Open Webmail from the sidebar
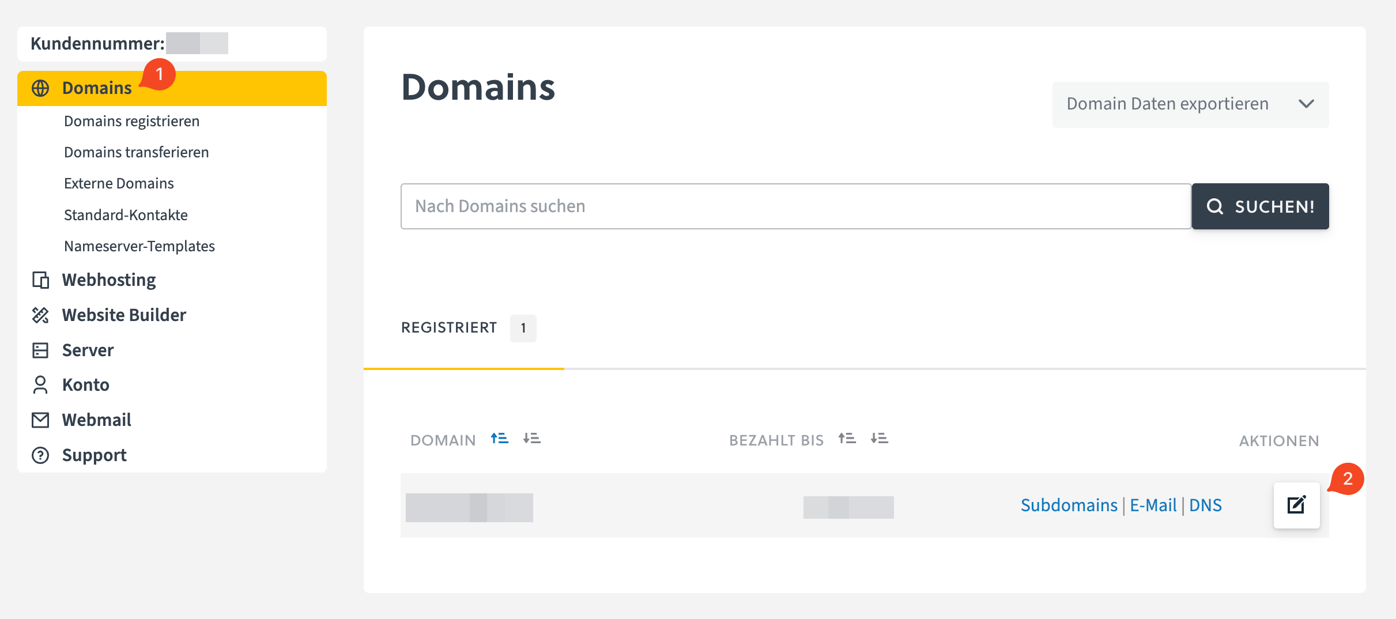1396x619 pixels. click(x=96, y=420)
